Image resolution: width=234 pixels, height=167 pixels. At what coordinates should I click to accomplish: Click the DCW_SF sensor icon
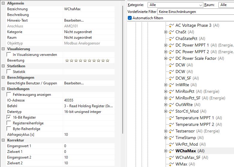pos(172,78)
